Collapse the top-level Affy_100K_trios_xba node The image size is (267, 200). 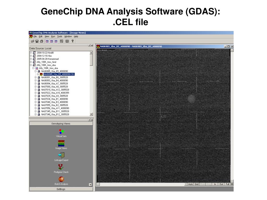[31, 65]
